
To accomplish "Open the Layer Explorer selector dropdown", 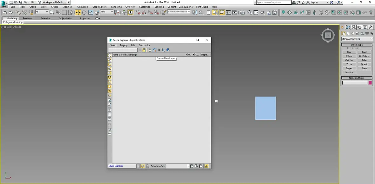I will pos(138,166).
